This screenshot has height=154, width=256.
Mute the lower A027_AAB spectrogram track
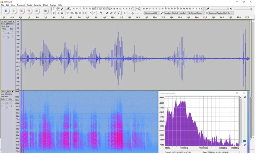coord(3,99)
